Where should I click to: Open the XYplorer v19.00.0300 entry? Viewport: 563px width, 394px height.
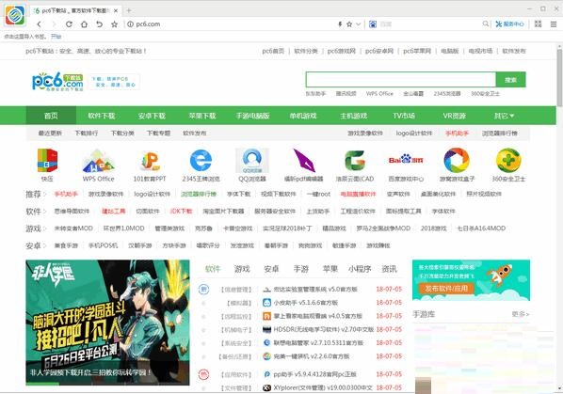point(323,387)
